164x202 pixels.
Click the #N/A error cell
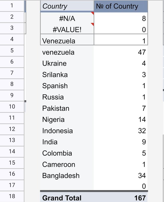pyautogui.click(x=67, y=19)
